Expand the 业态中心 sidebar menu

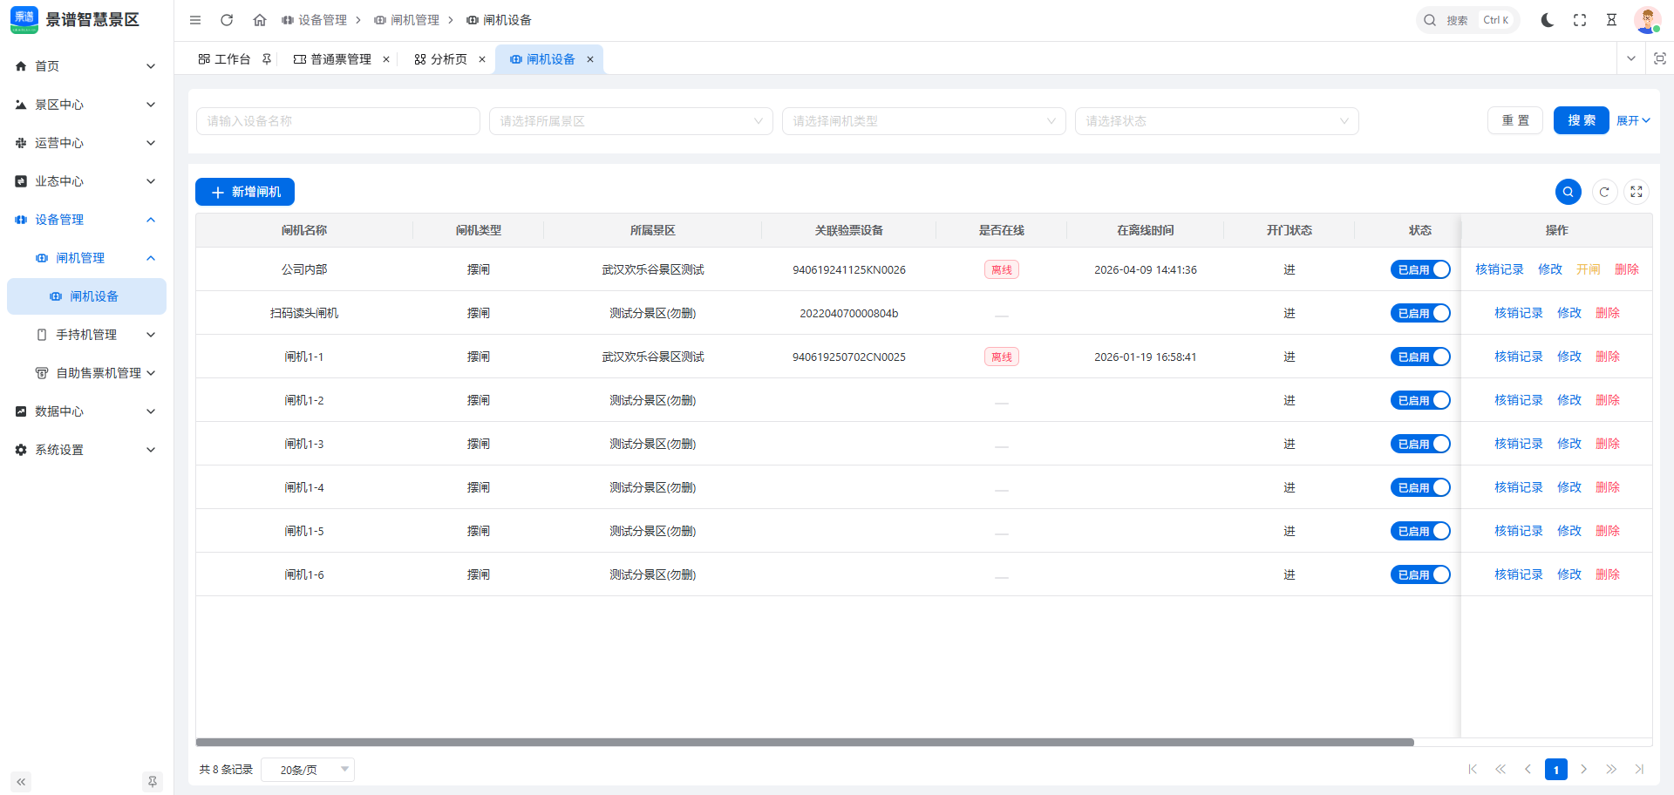click(x=86, y=181)
